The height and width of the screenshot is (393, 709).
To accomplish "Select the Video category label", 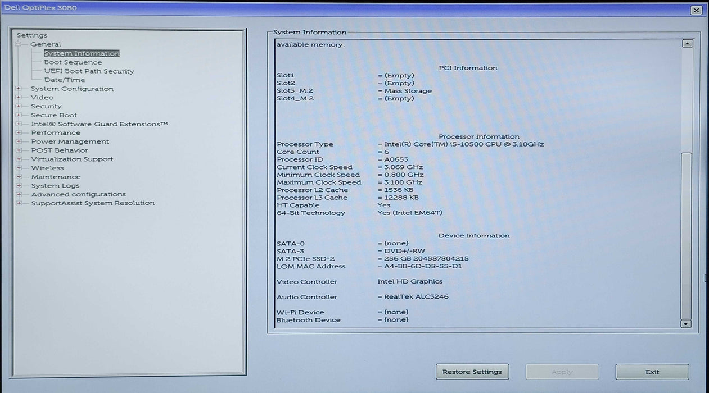I will click(42, 98).
